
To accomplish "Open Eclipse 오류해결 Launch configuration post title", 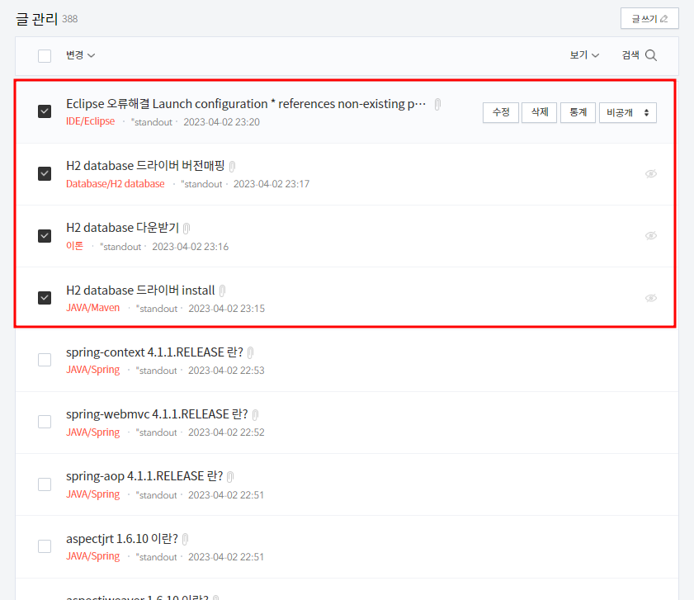I will coord(246,104).
